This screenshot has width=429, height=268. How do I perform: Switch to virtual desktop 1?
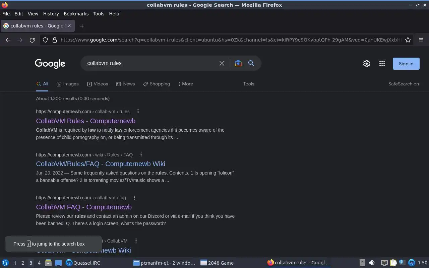pyautogui.click(x=15, y=263)
